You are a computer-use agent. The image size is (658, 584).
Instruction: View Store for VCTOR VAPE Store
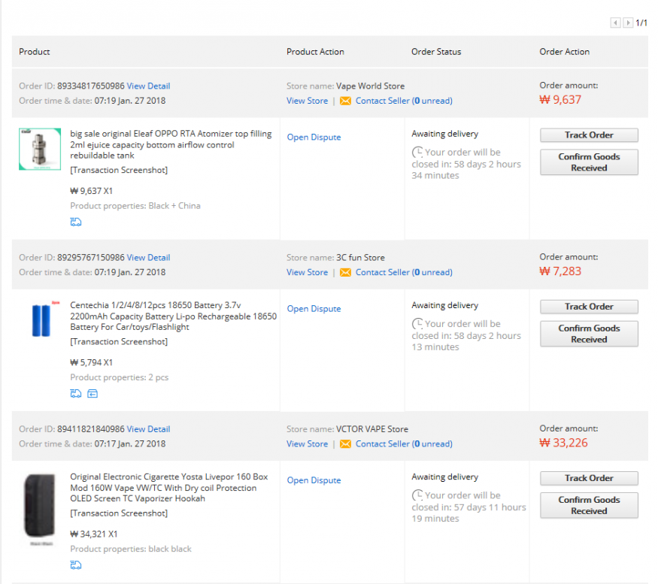(307, 444)
